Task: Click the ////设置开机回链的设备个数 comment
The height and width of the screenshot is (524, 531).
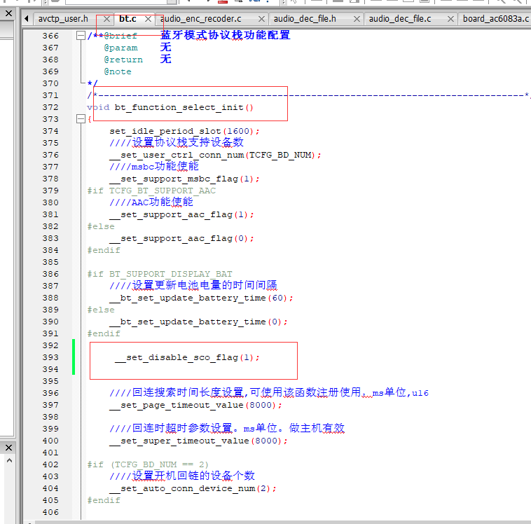Action: point(182,476)
